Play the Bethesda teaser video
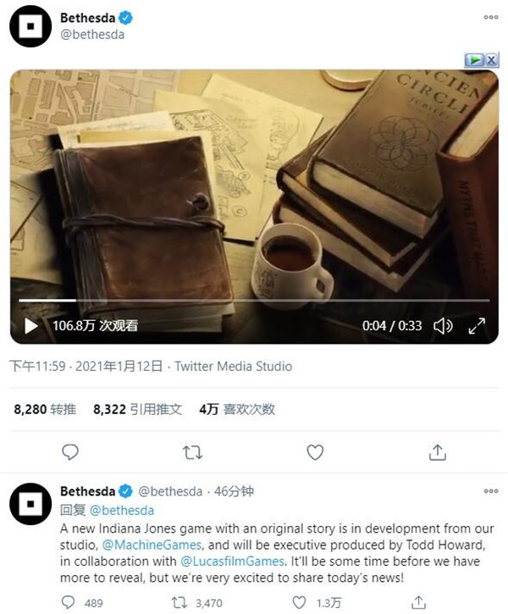Viewport: 508px width, 614px height. (31, 326)
